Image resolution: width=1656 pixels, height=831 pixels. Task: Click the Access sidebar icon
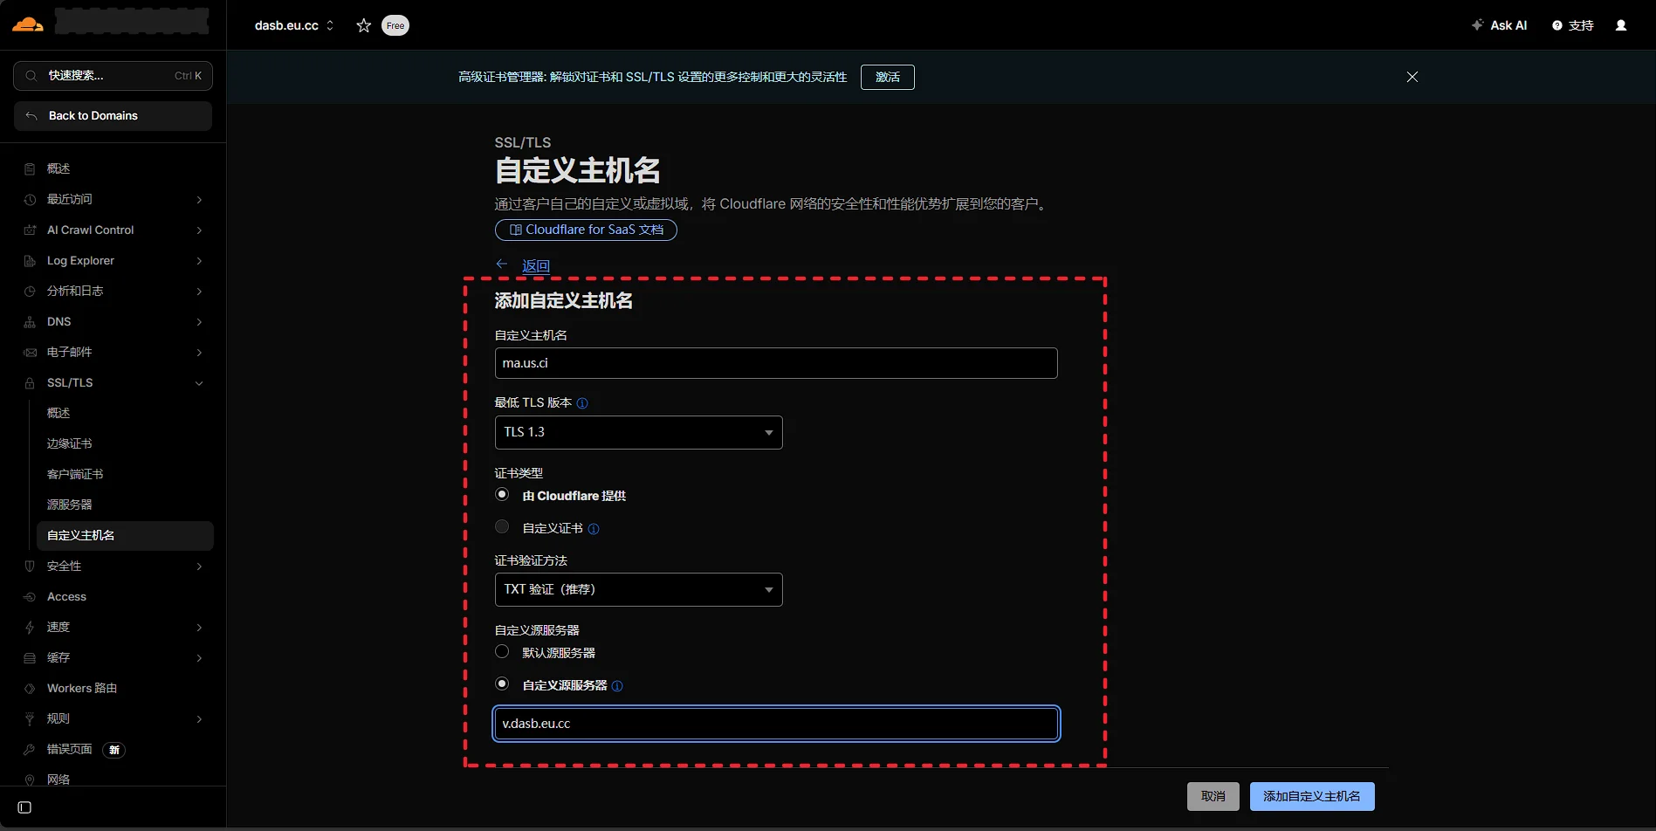[30, 596]
